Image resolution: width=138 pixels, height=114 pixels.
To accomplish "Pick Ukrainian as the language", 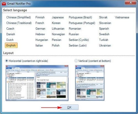I will 105,46.
